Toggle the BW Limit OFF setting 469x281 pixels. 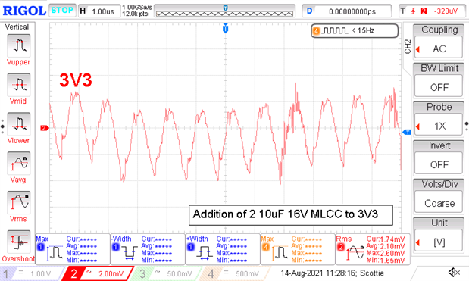tap(439, 87)
